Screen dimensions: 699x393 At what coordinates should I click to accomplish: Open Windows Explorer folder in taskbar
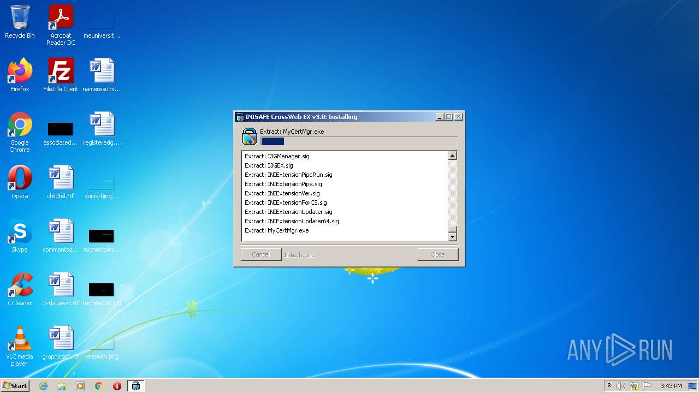(62, 386)
